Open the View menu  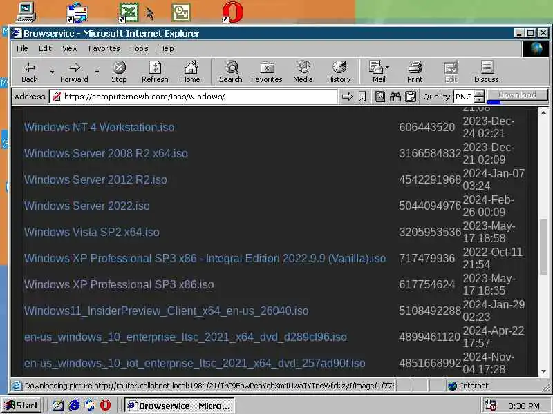[x=70, y=48]
